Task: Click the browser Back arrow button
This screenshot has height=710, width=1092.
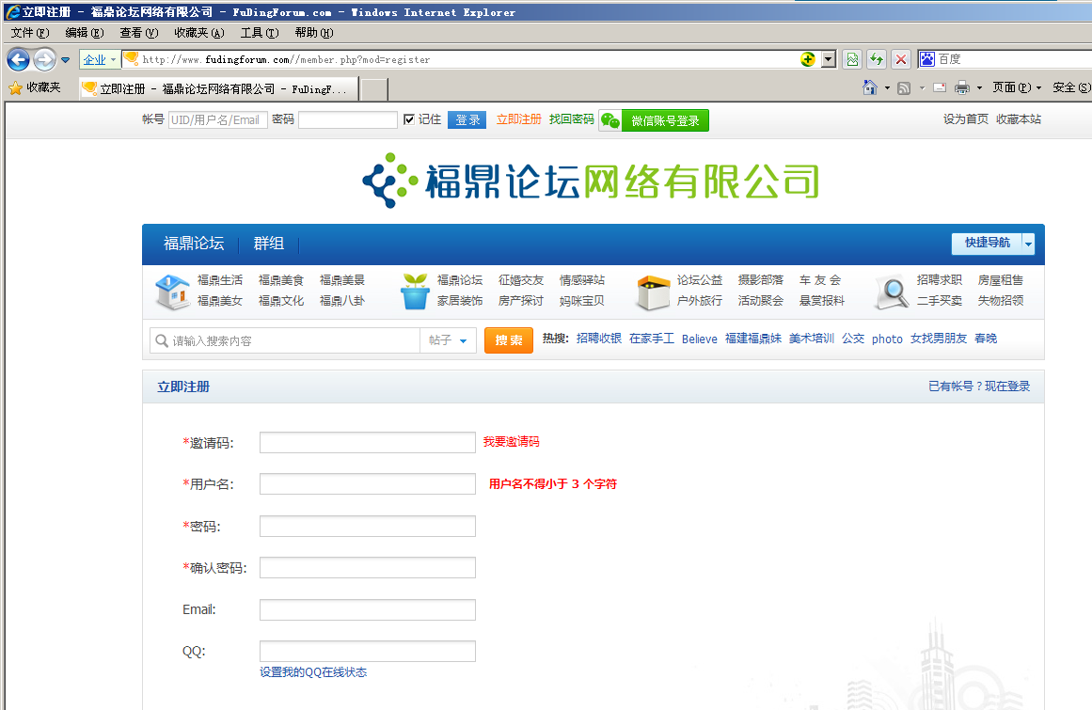Action: [18, 60]
